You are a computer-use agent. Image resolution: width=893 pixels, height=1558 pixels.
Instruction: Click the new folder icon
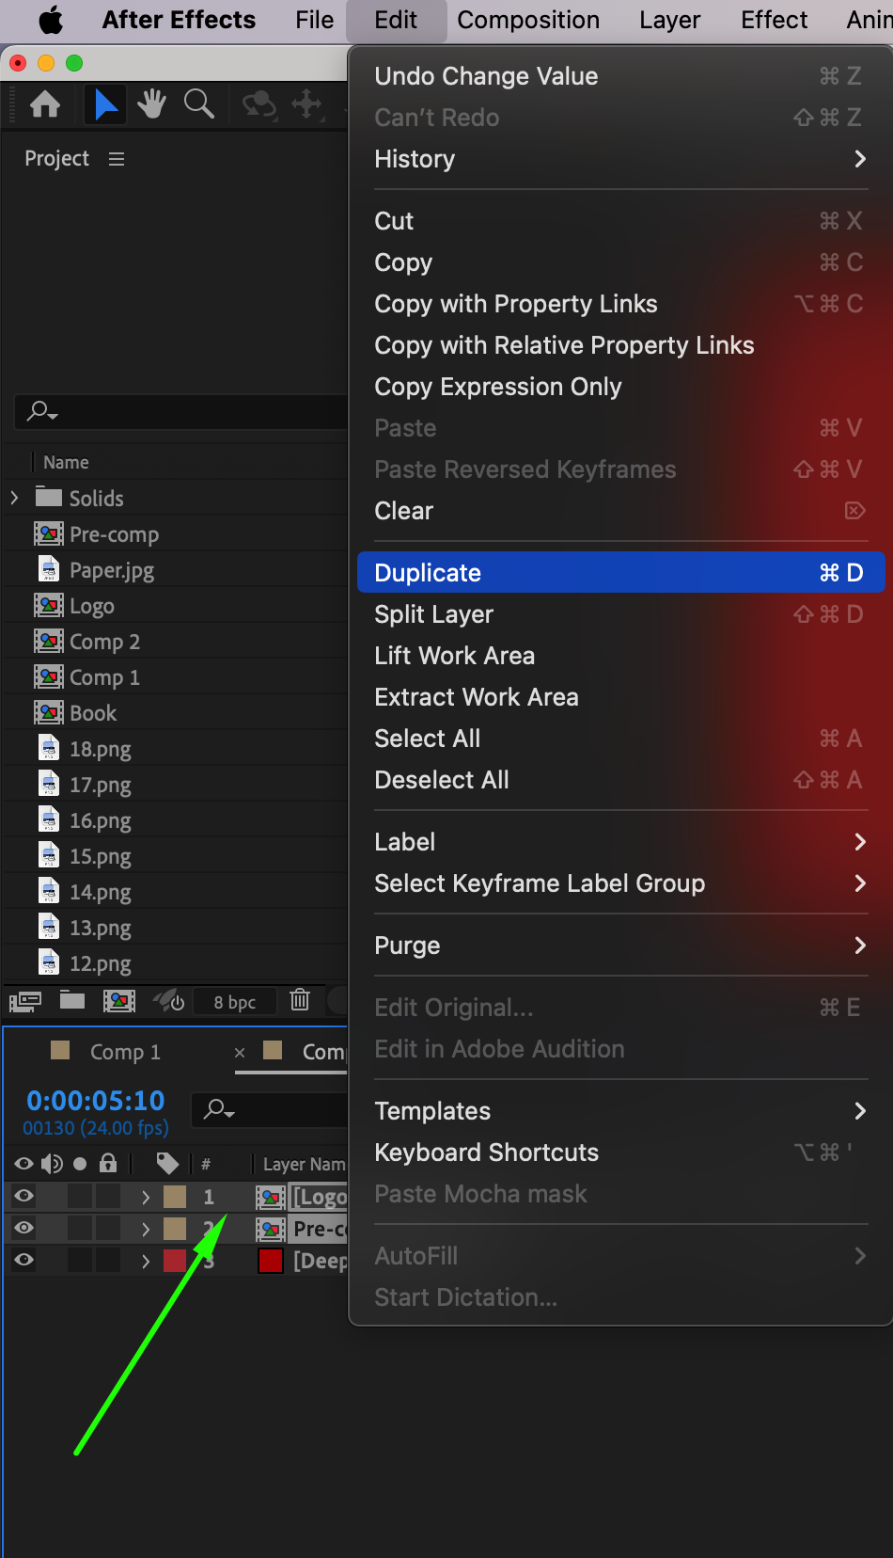pyautogui.click(x=72, y=1000)
